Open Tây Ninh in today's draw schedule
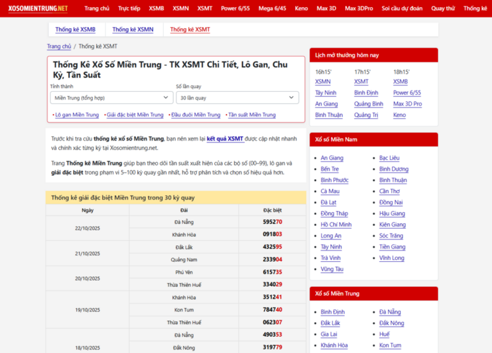Viewport: 492px width, 353px height. pos(325,93)
